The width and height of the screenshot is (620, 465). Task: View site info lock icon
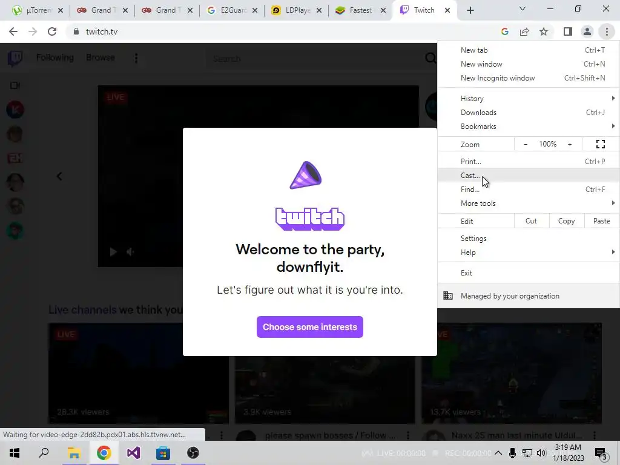point(76,31)
